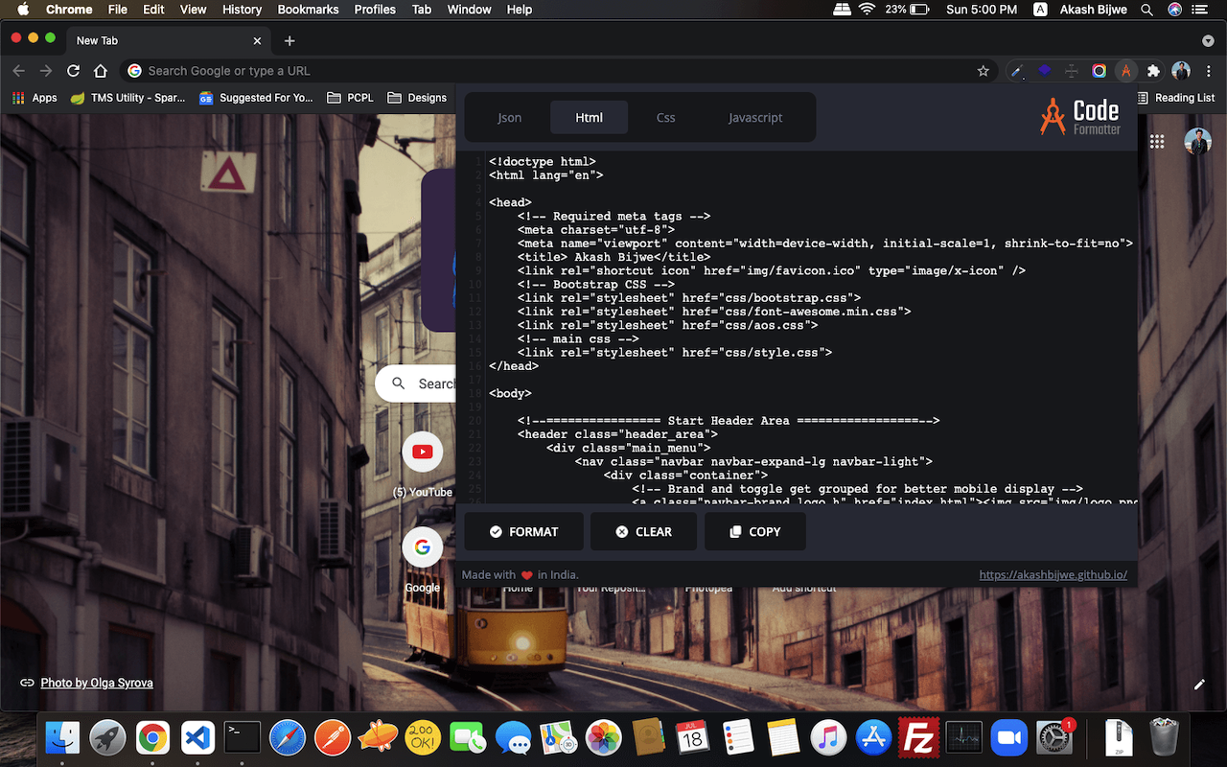Screen dimensions: 1227x767
Task: Open the YouTube shortcut tile
Action: coord(422,452)
